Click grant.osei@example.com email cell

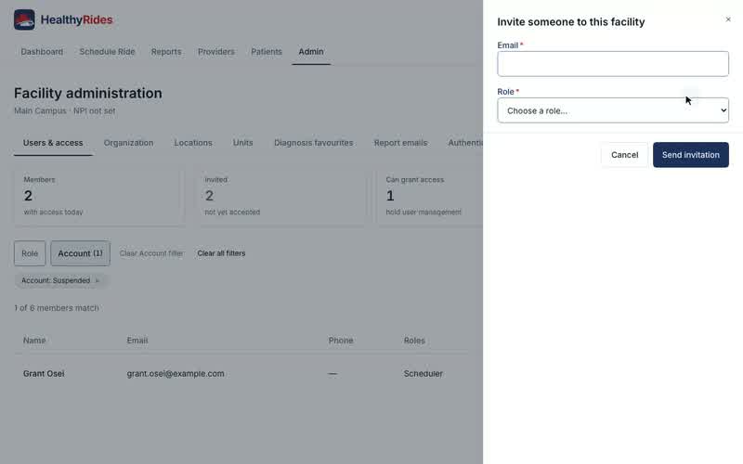[176, 374]
